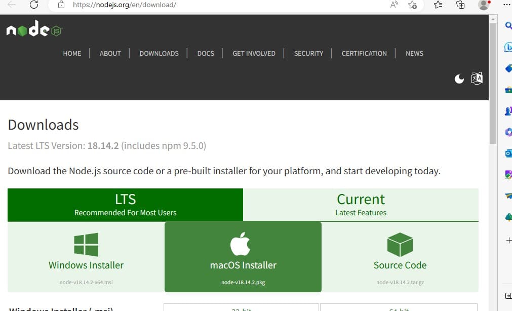Image resolution: width=512 pixels, height=311 pixels.
Task: Switch to the Current Latest Features tab
Action: [361, 205]
